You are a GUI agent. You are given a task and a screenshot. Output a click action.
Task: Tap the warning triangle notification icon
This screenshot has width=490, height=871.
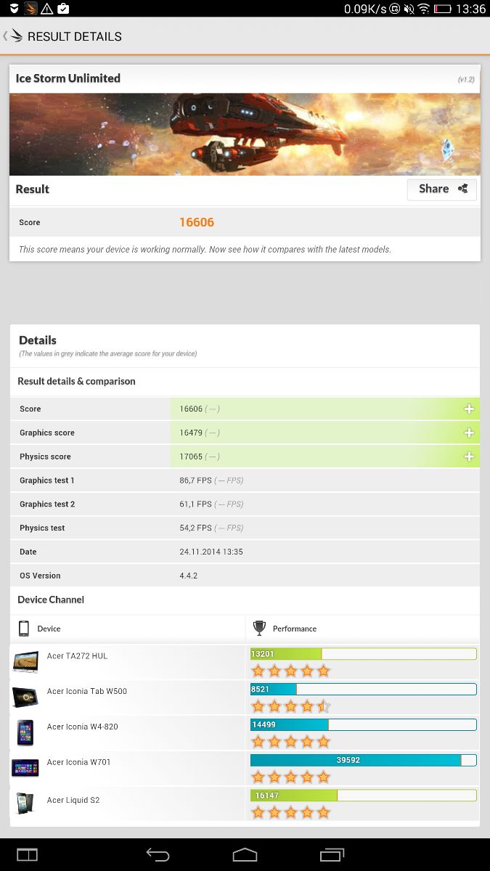(x=46, y=9)
